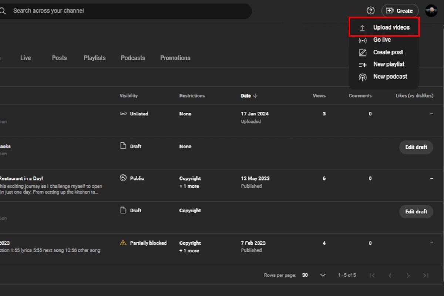
Task: Sort by Views column header
Action: [319, 95]
